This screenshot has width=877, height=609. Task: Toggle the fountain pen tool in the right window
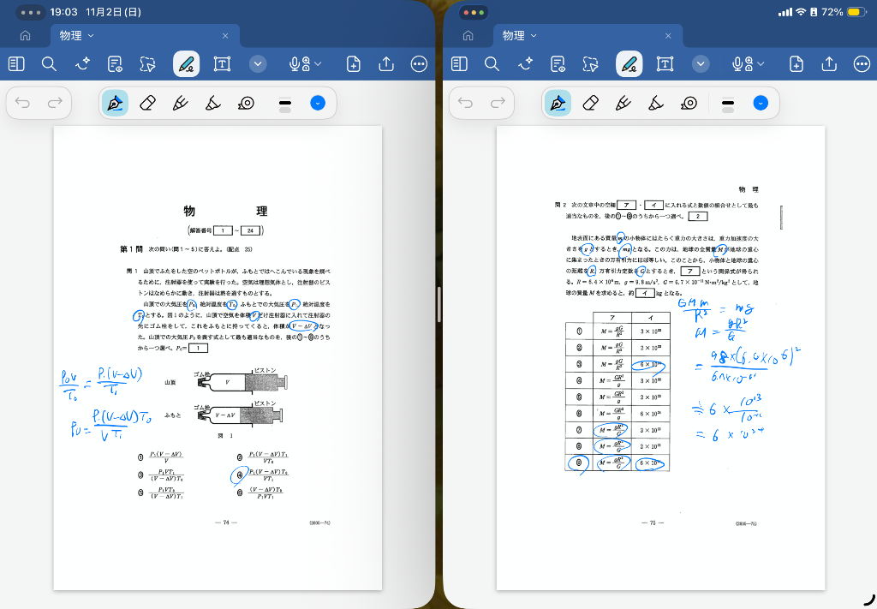click(557, 104)
